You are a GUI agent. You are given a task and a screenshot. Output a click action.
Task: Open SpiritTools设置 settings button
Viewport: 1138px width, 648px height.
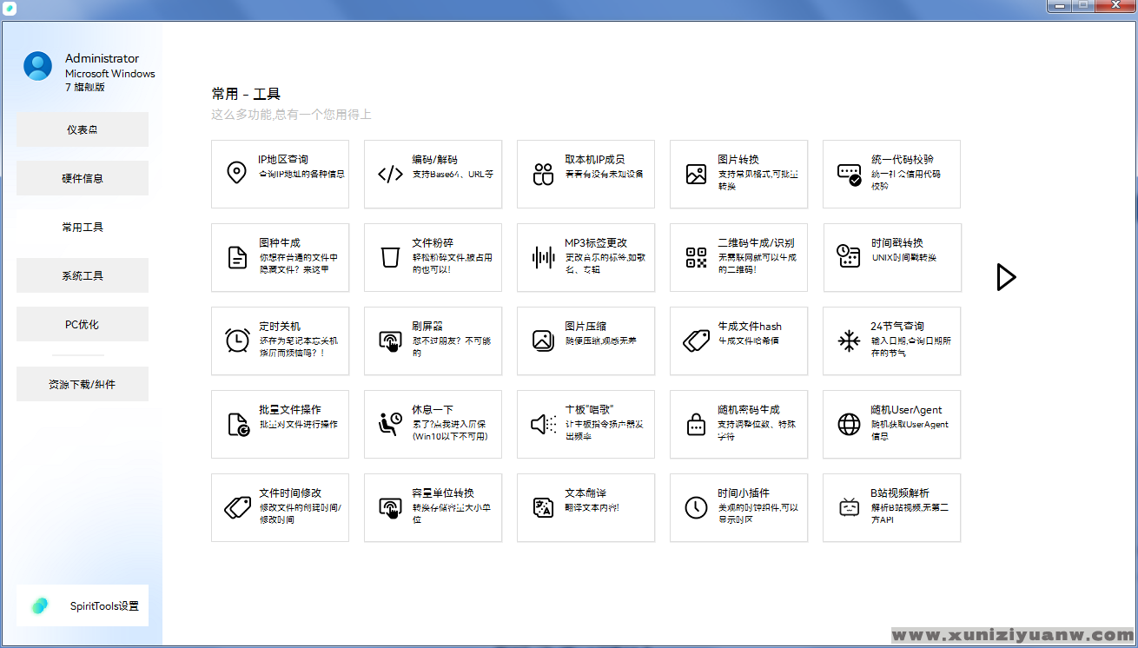(83, 605)
